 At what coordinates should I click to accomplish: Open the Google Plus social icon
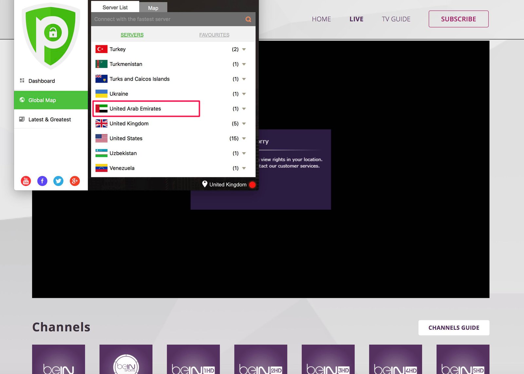[x=75, y=181]
